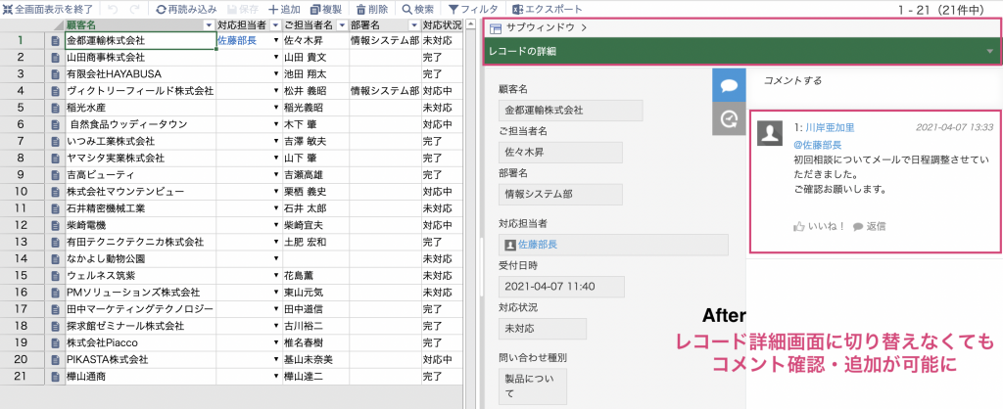The width and height of the screenshot is (1003, 409).
Task: Open record icon for 山田商事株式会社
Action: [55, 58]
